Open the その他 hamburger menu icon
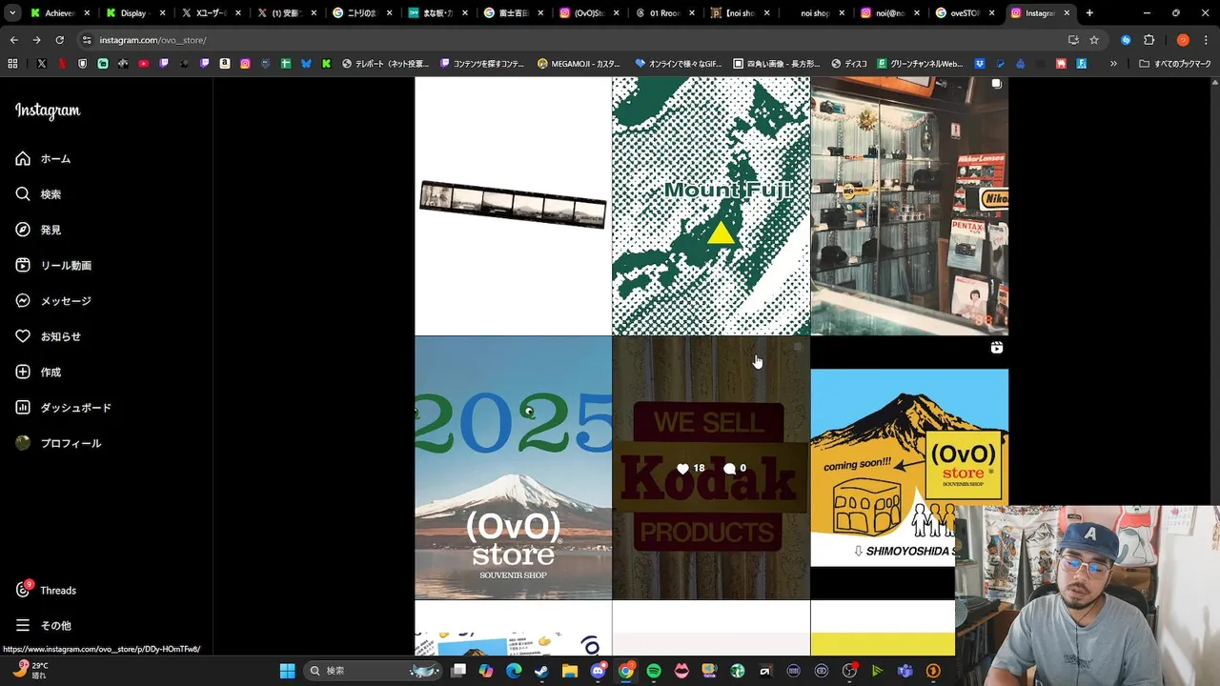Viewport: 1220px width, 686px height. [23, 625]
